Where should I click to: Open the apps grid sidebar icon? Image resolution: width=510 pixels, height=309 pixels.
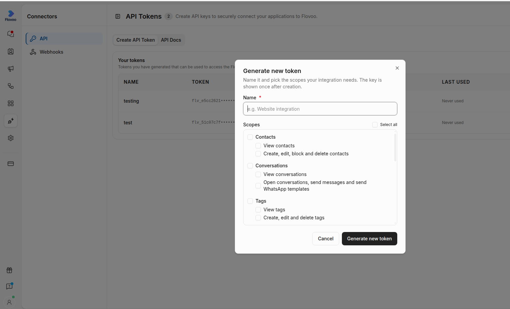(x=11, y=103)
